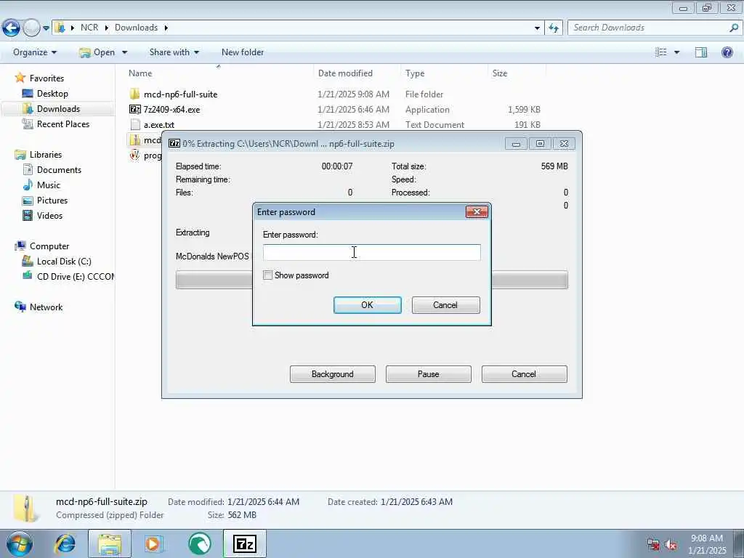Open Explorer help question mark icon
The image size is (744, 558).
pyautogui.click(x=727, y=52)
